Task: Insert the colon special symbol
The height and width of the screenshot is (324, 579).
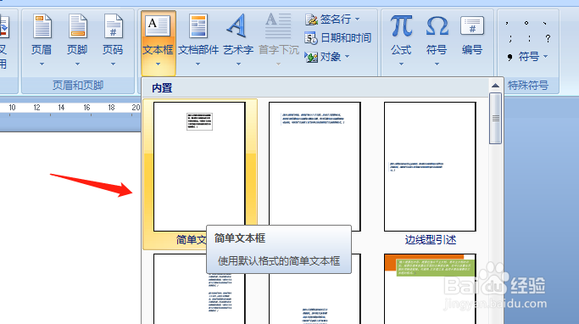Action: (529, 38)
